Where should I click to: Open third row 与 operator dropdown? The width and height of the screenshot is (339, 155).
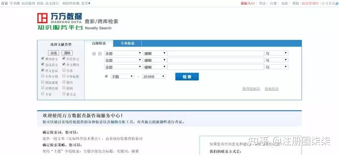276,67
